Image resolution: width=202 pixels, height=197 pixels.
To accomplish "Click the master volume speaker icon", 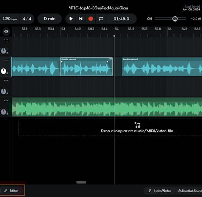I will [x=149, y=19].
